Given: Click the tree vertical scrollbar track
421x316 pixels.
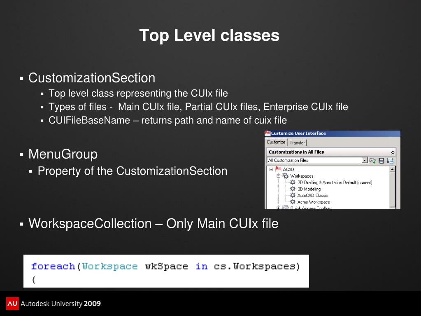Looking at the screenshot, I should [392, 190].
